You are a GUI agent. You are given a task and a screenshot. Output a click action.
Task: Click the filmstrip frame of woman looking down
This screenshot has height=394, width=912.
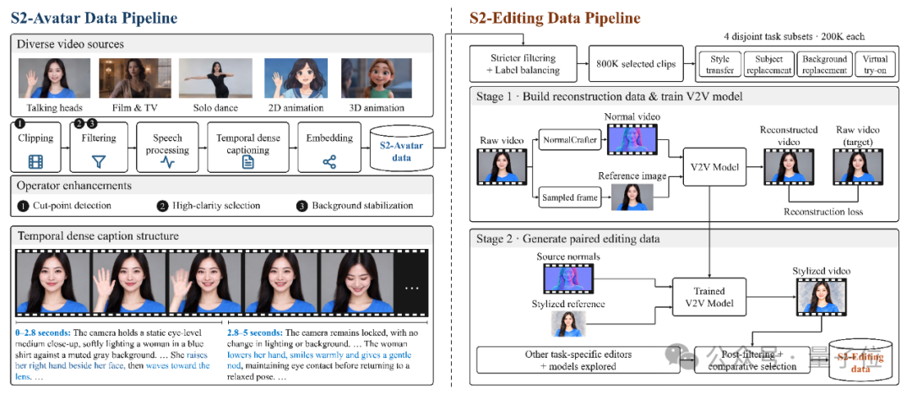[x=356, y=283]
